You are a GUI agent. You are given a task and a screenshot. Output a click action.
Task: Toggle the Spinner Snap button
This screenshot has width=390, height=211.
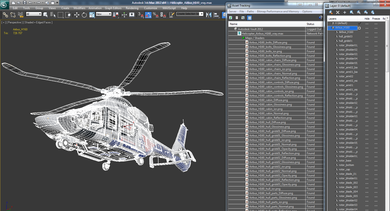[x=163, y=15]
